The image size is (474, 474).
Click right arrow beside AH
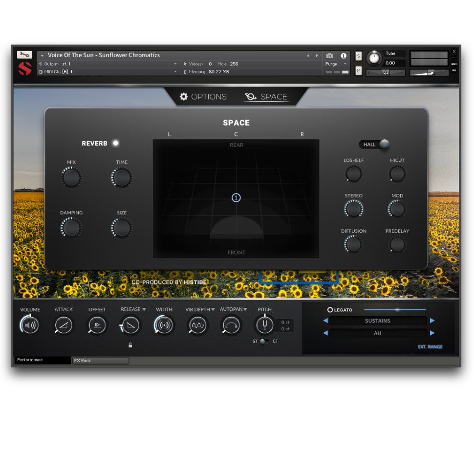coord(432,333)
